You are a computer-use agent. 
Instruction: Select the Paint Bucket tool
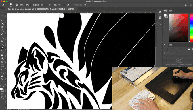(x=2, y=52)
